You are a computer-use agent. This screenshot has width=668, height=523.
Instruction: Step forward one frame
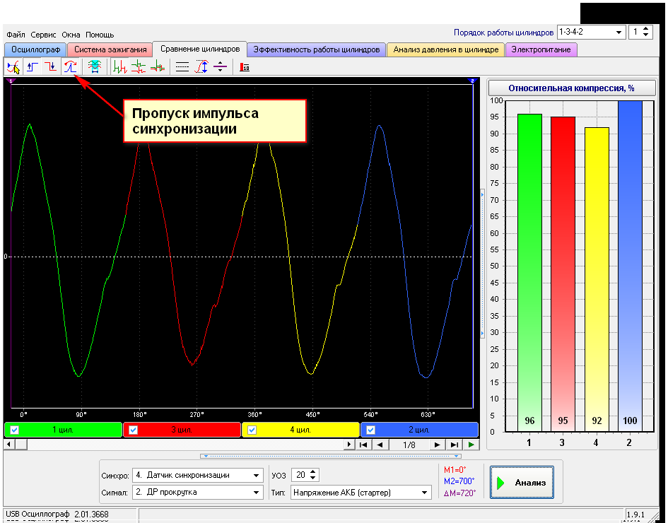tap(437, 445)
